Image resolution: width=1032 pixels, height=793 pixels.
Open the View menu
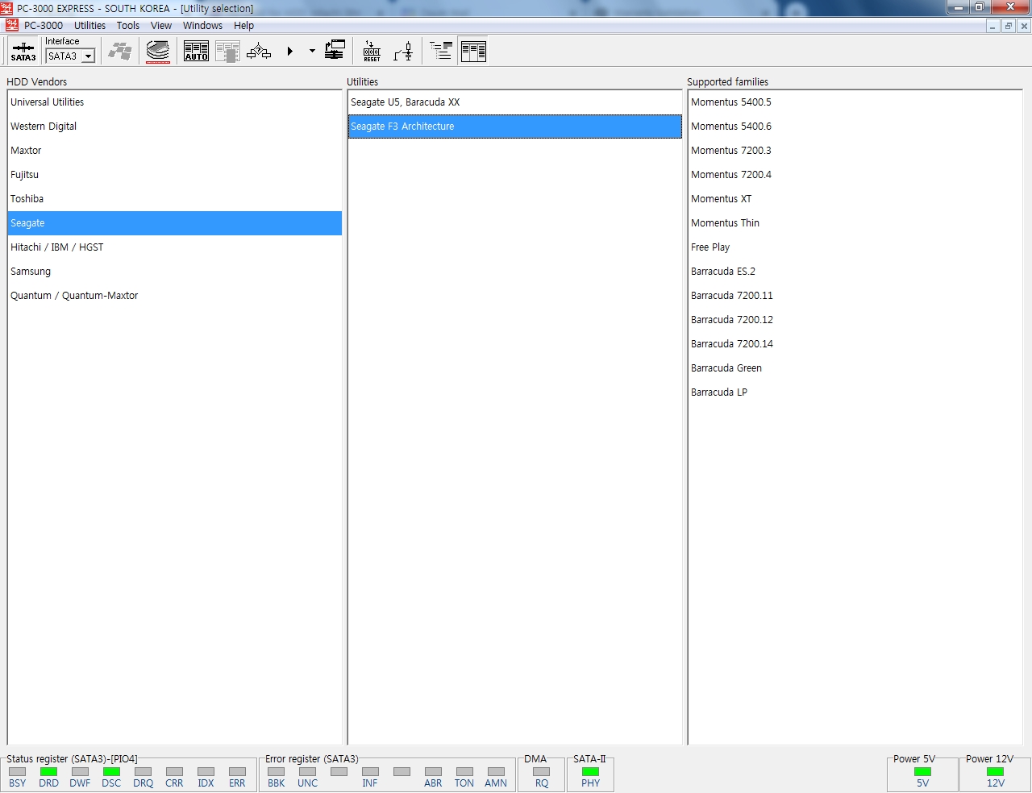coord(161,26)
